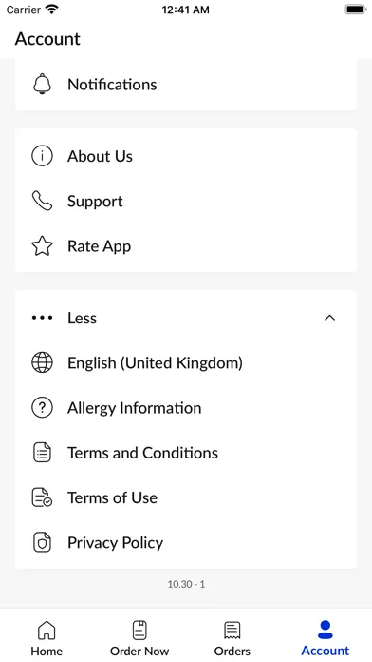The height and width of the screenshot is (662, 372).
Task: Tap the Support text label
Action: tap(95, 202)
